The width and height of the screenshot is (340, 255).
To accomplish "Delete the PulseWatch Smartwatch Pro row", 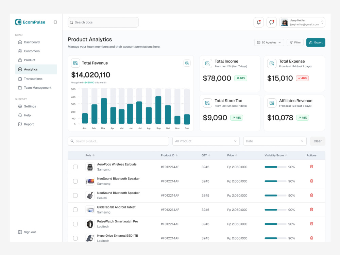I will pyautogui.click(x=311, y=224).
